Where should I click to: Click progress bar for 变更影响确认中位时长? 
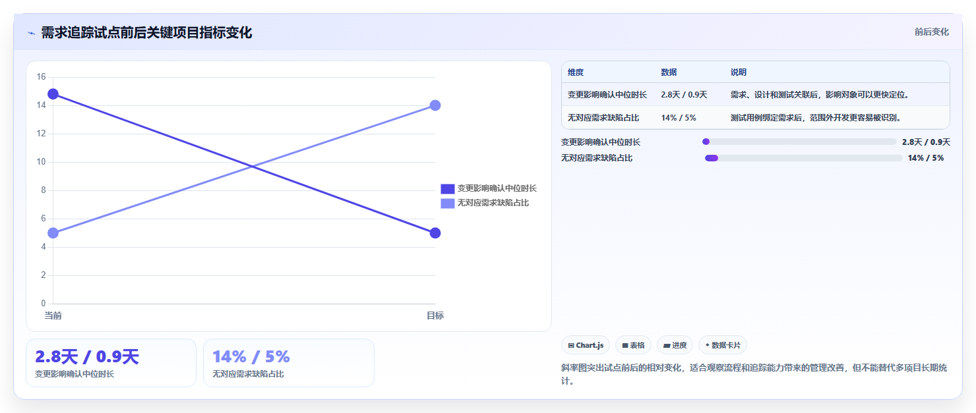point(799,142)
